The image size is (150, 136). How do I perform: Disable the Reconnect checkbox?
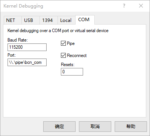tap(63, 56)
